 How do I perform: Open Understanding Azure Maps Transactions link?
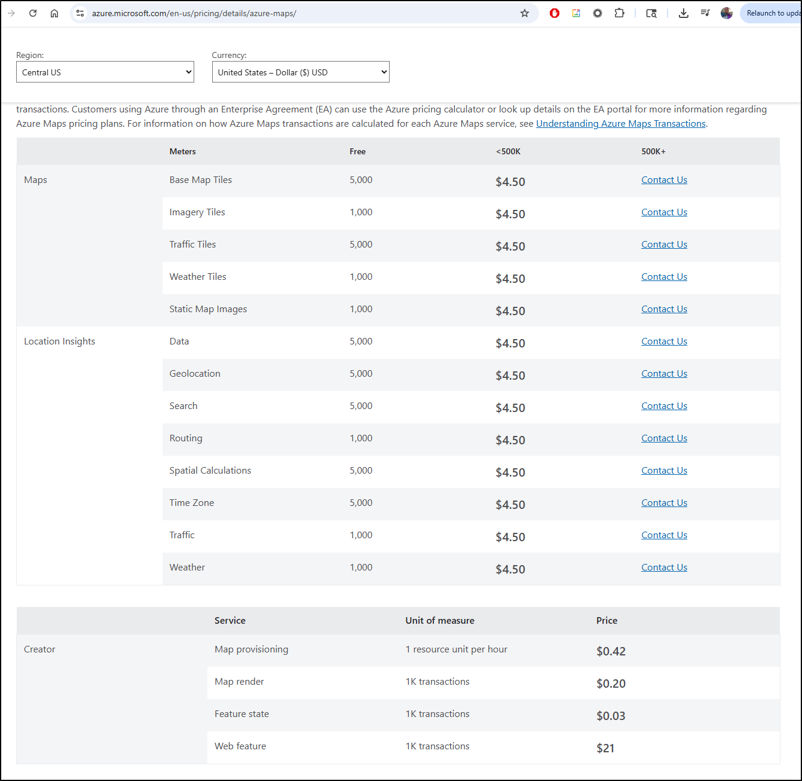pyautogui.click(x=620, y=124)
